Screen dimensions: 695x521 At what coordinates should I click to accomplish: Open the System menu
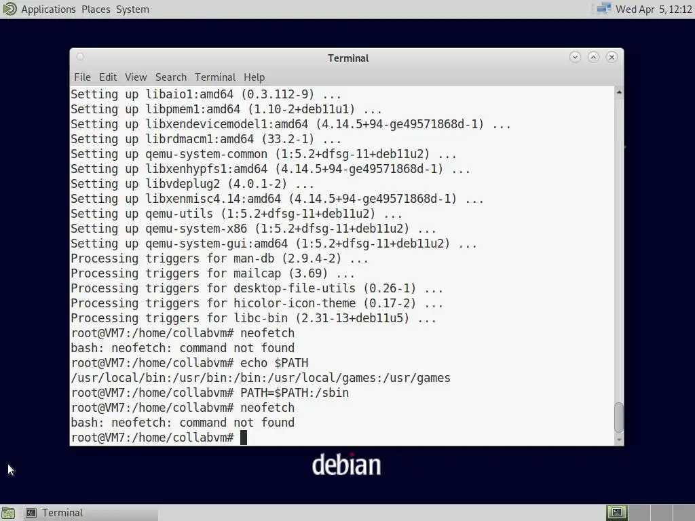(132, 9)
